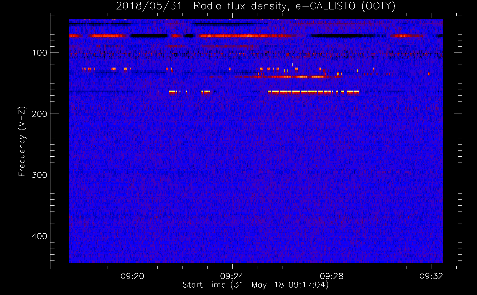
Task: Click the '300' frequency axis label
Action: 40,175
